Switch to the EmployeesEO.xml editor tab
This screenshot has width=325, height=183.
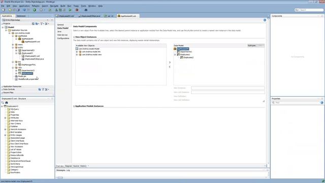point(66,16)
